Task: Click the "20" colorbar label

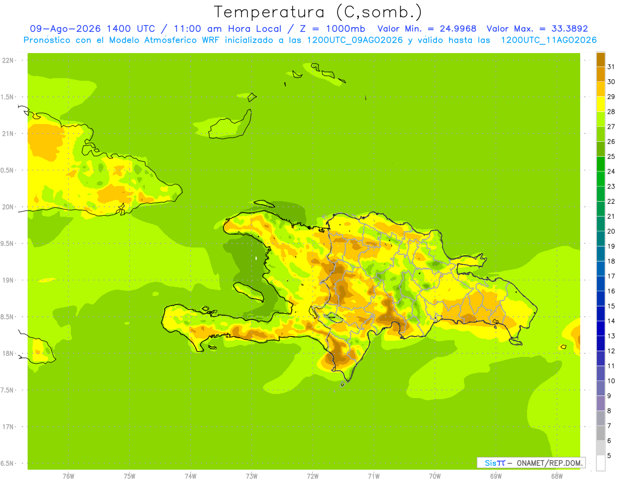Action: click(611, 231)
